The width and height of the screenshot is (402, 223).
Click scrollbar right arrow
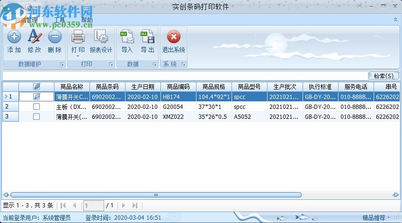point(395,195)
